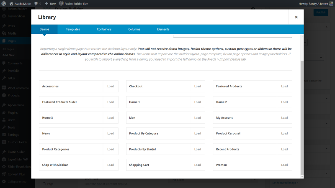Load the Product Carousel demo
This screenshot has width=335, height=188.
click(x=284, y=133)
